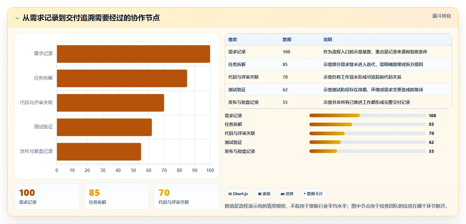Click the footnote starting 数值是流程演示用的情景模拟
Image resolution: width=466 pixels, height=224 pixels.
tap(336, 206)
